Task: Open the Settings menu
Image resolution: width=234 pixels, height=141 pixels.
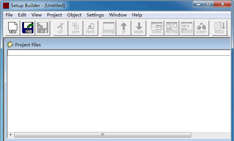Action: tap(95, 15)
